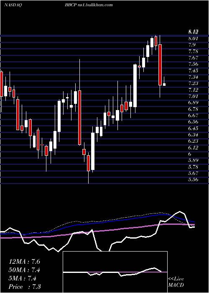This screenshot has width=209, height=293.
Task: Click the BBCP ns1.bullkhan.com title text
Action: [x=89, y=5]
